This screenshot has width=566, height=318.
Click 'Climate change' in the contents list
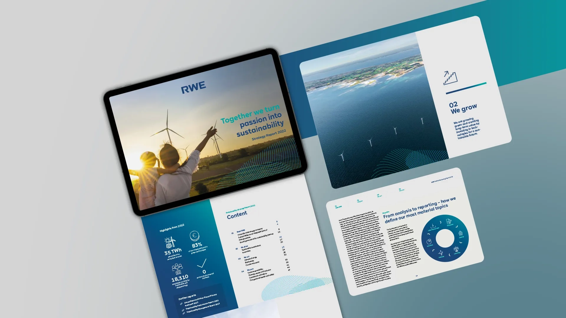[x=251, y=259]
